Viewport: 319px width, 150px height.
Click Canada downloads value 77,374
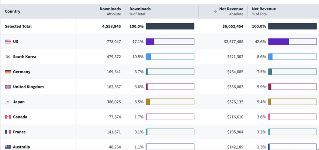[x=115, y=117]
